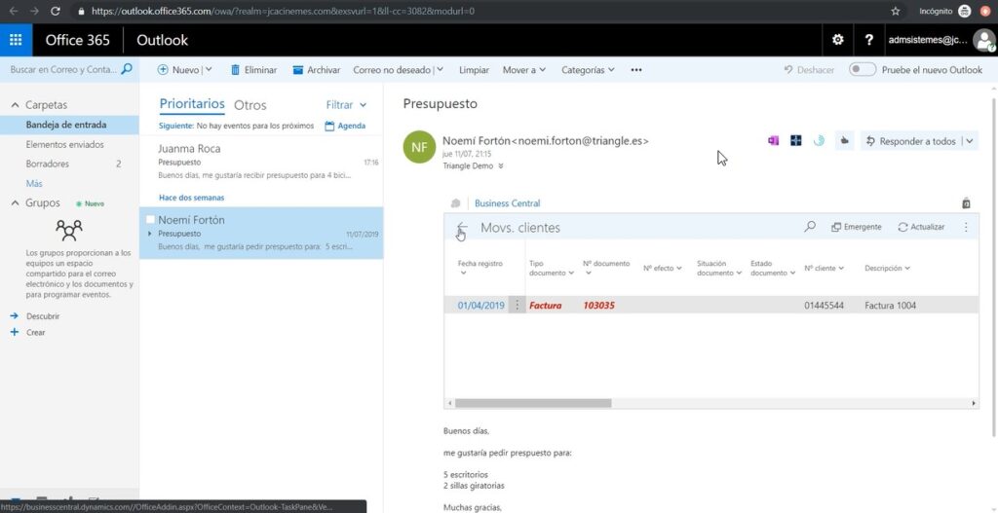Open the OneNote add-in icon
This screenshot has width=998, height=513.
coord(773,141)
